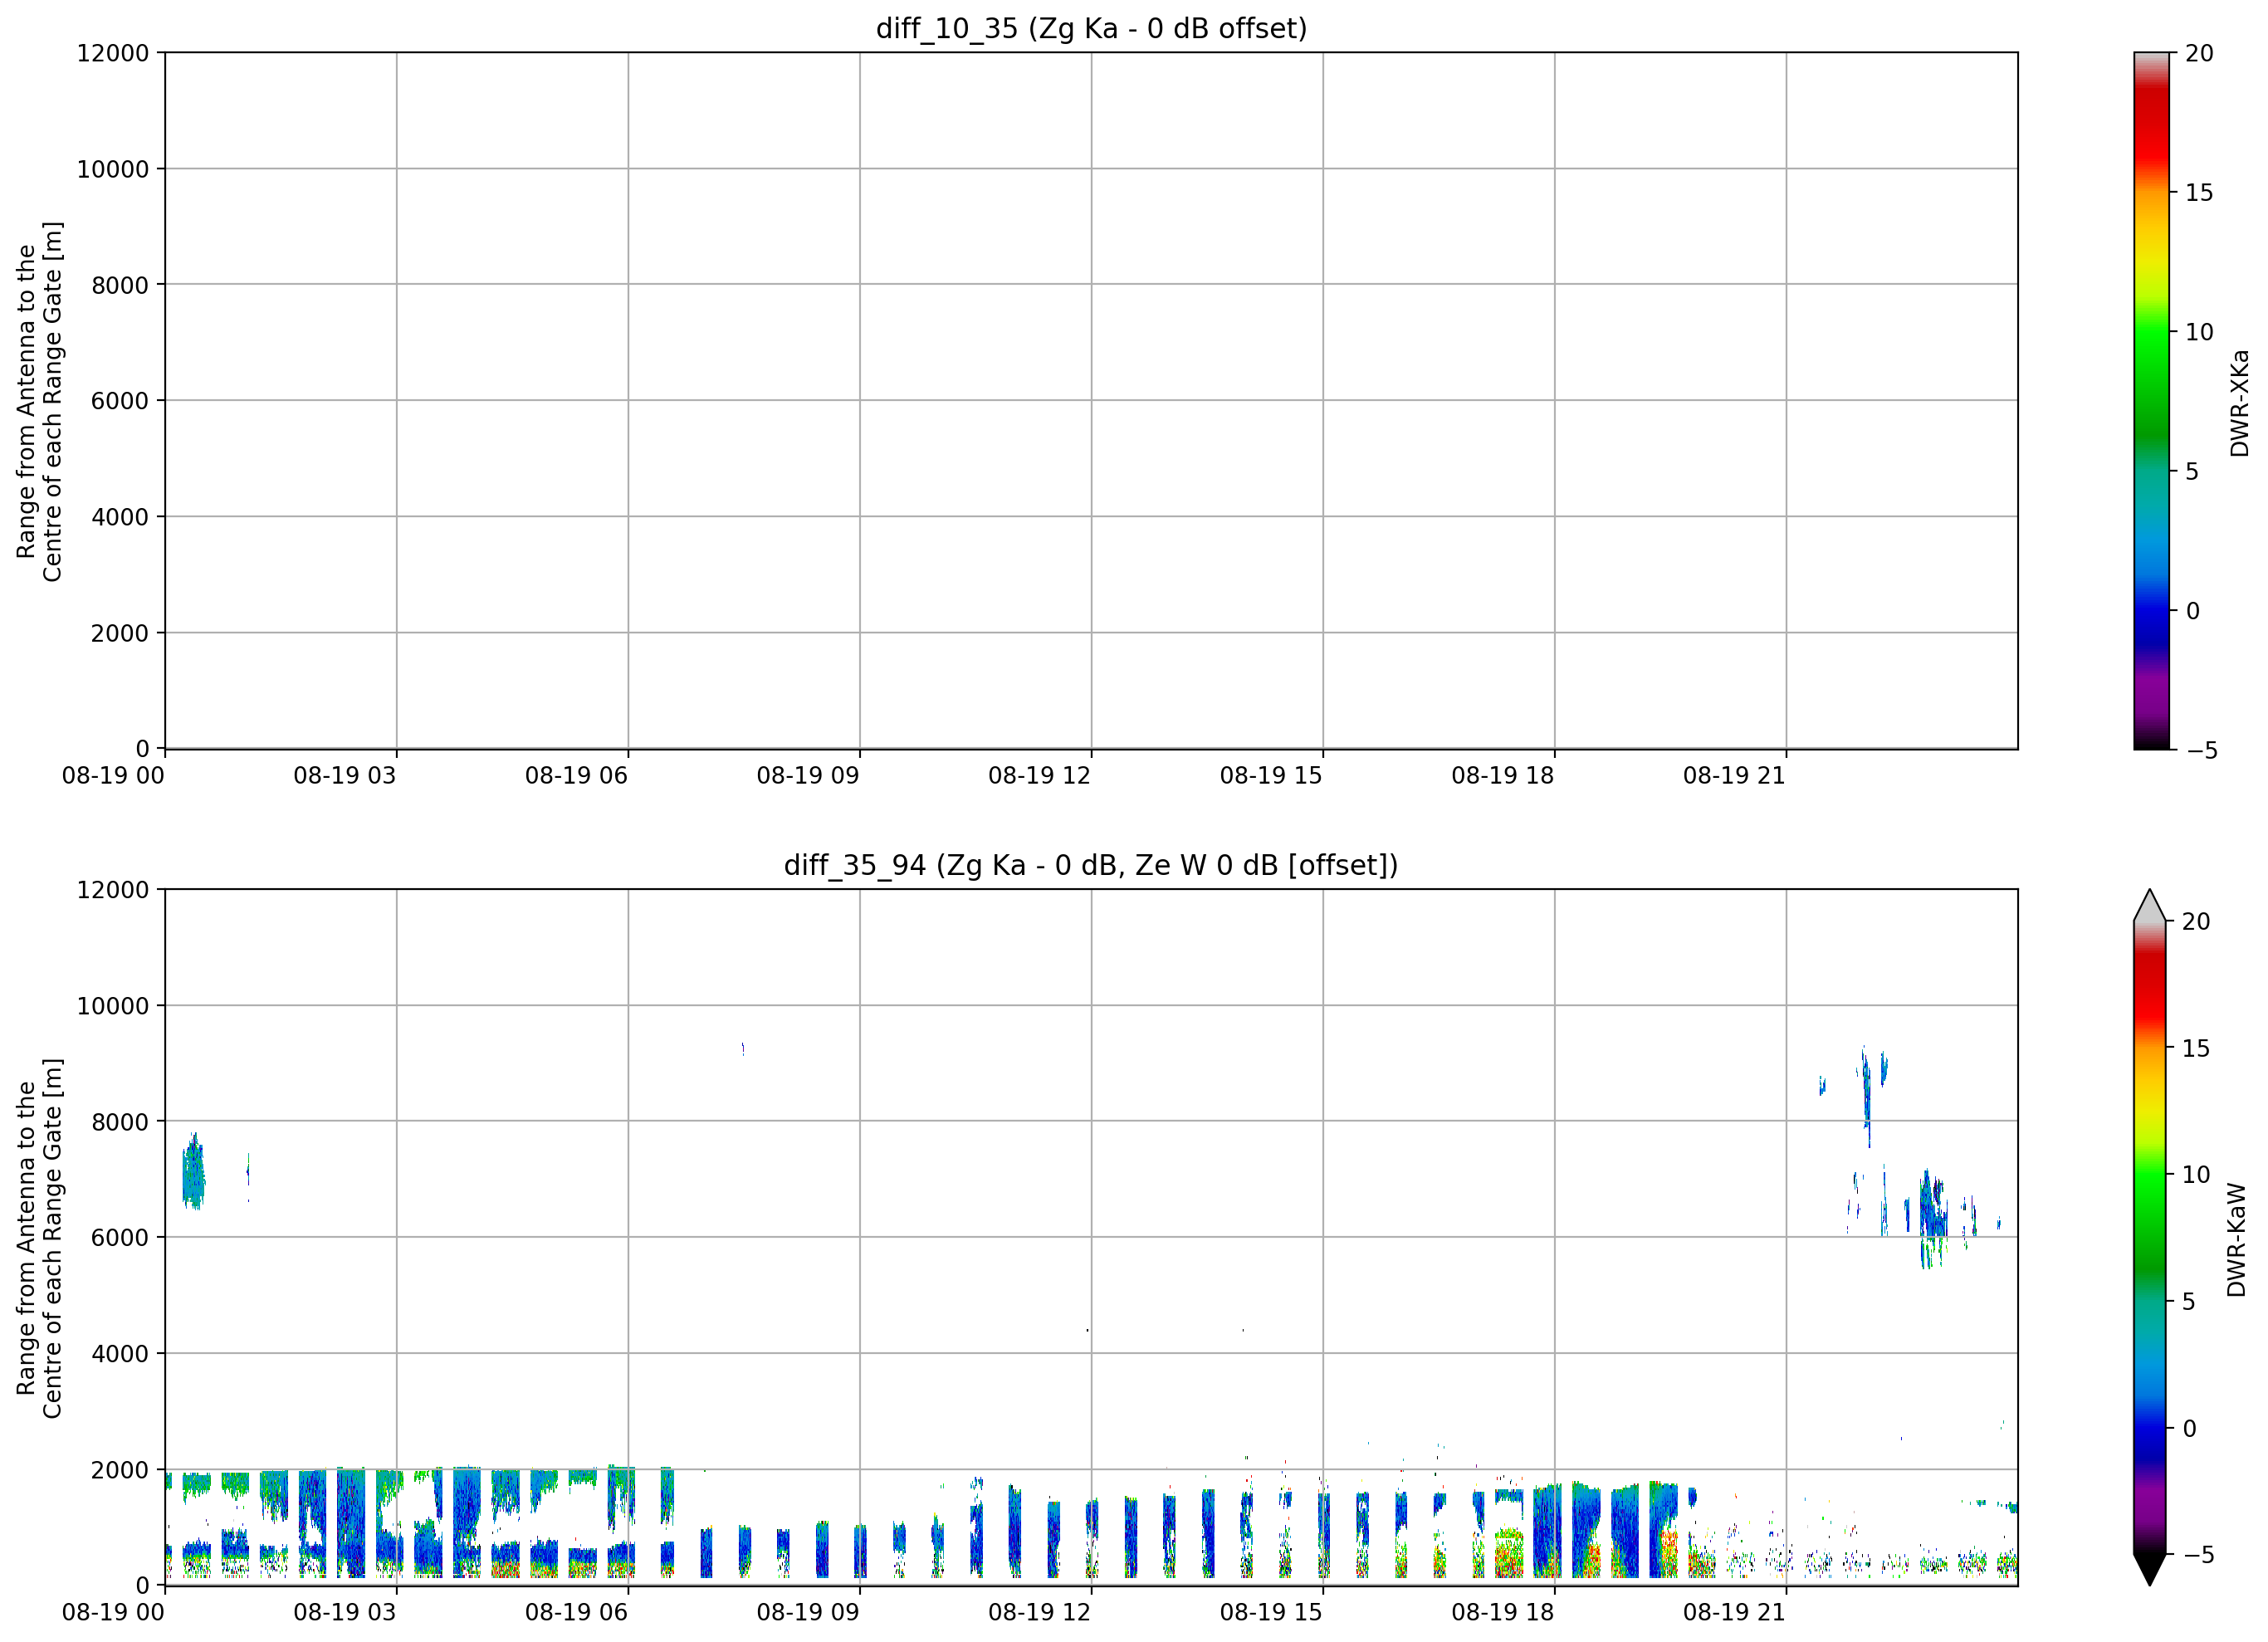
Task: Click the teal cloud patch near 7000 m after midnight
Action: tap(193, 1172)
